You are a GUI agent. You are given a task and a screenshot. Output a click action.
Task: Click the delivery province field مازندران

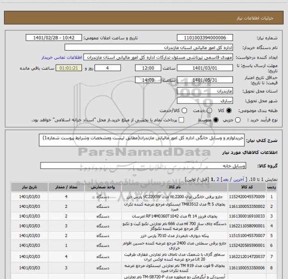205,91
